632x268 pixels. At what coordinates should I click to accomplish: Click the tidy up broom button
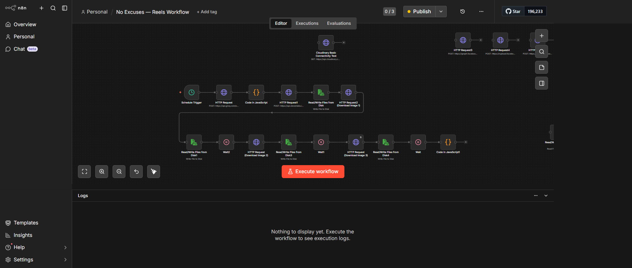pos(154,172)
